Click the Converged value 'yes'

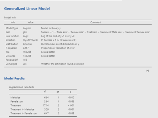pos(25,64)
